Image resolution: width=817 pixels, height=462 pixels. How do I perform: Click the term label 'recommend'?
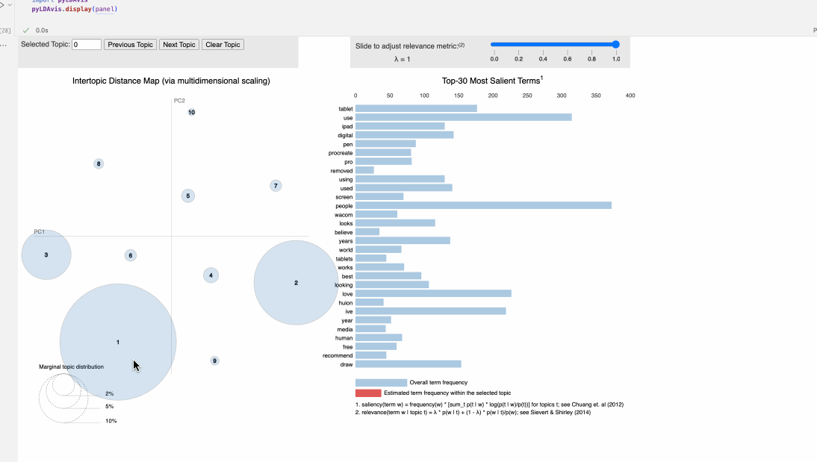(338, 356)
